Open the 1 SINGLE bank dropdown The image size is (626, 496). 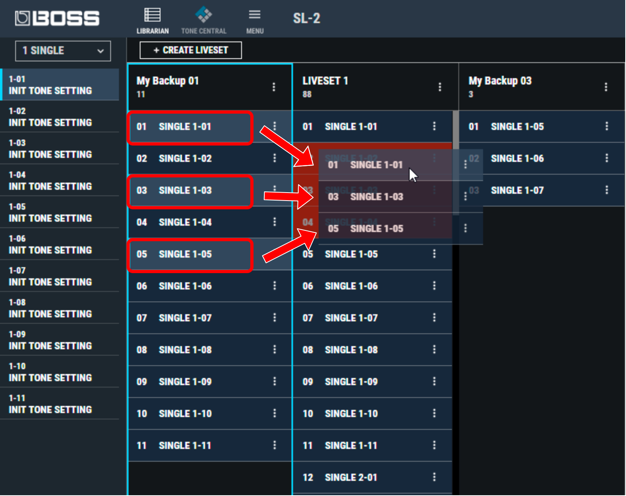point(63,51)
